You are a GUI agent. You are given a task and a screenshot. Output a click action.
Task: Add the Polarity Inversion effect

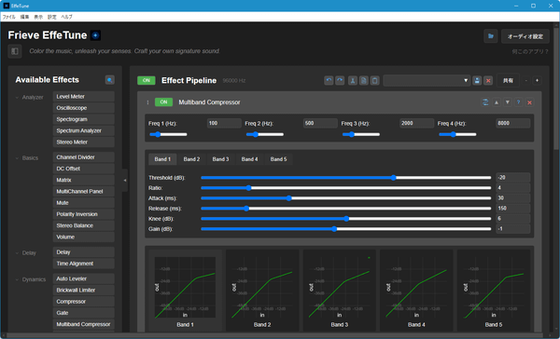(x=84, y=214)
